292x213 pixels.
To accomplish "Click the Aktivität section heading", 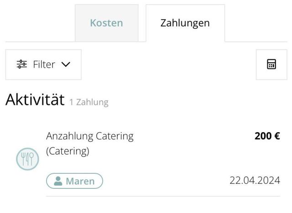I will click(x=35, y=99).
